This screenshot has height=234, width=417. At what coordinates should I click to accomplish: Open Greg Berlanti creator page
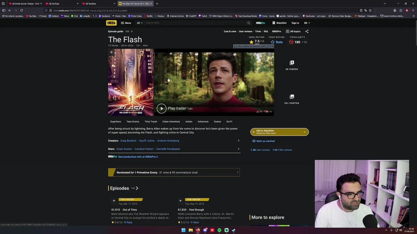[128, 141]
